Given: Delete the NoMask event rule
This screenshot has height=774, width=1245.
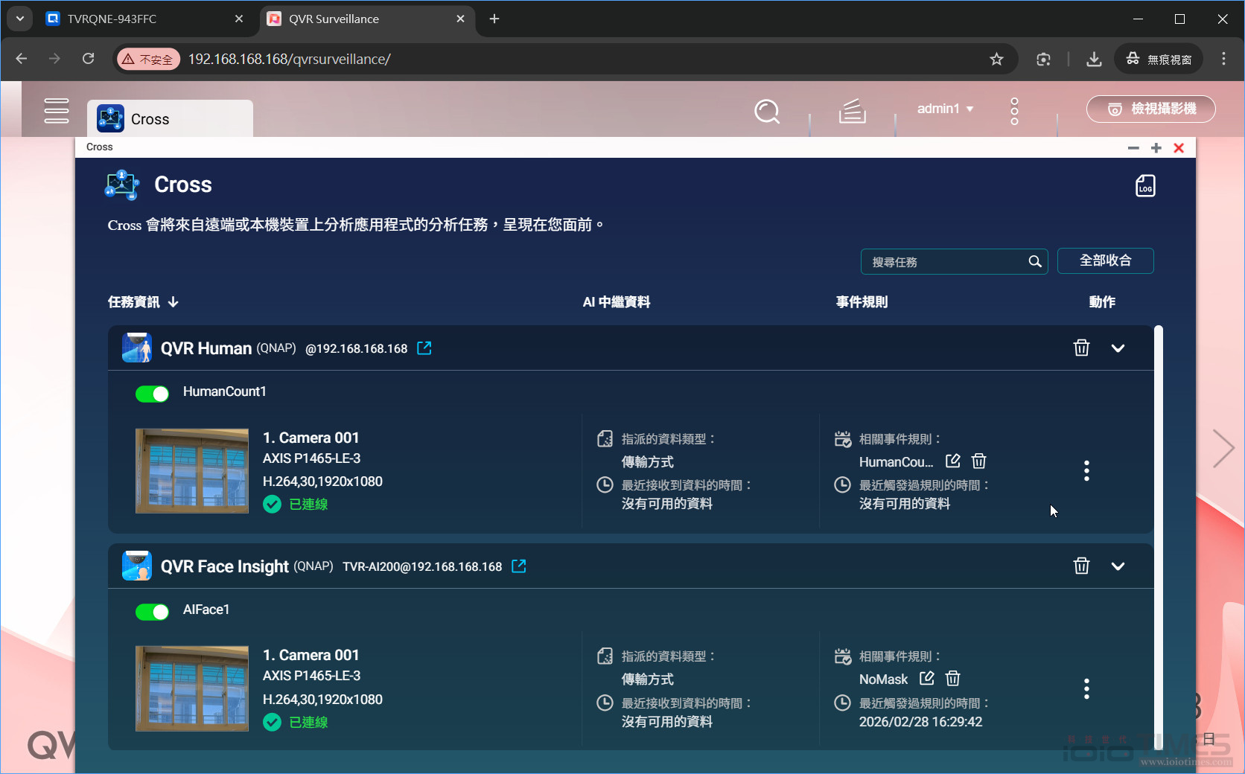Looking at the screenshot, I should pos(952,679).
